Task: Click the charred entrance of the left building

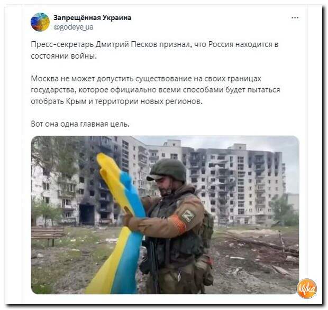Action: 87,214
